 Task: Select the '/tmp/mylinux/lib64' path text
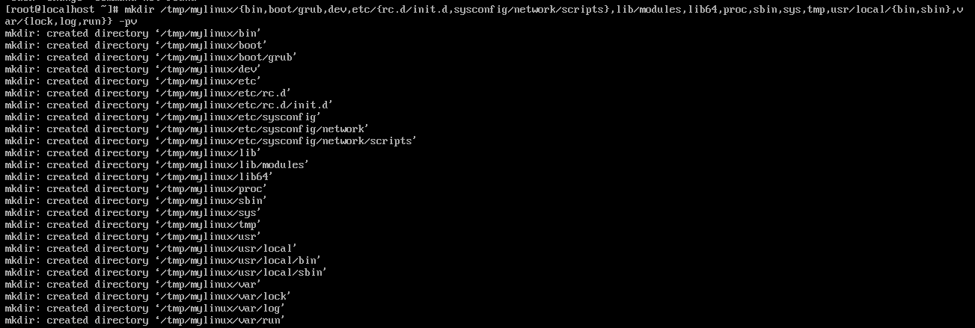pyautogui.click(x=214, y=176)
